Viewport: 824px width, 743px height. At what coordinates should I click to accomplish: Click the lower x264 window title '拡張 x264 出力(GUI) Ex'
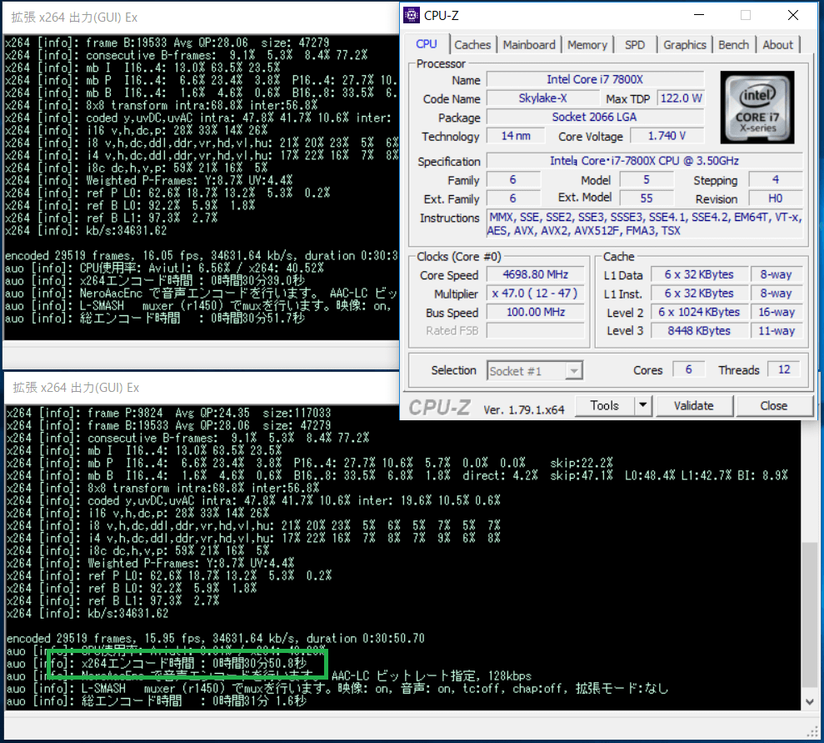[76, 388]
